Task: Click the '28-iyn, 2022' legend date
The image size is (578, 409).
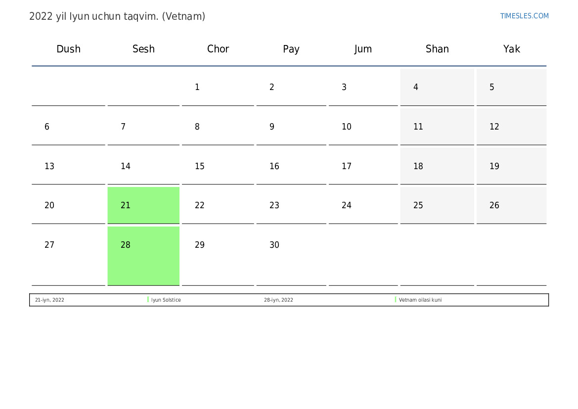Action: [278, 300]
